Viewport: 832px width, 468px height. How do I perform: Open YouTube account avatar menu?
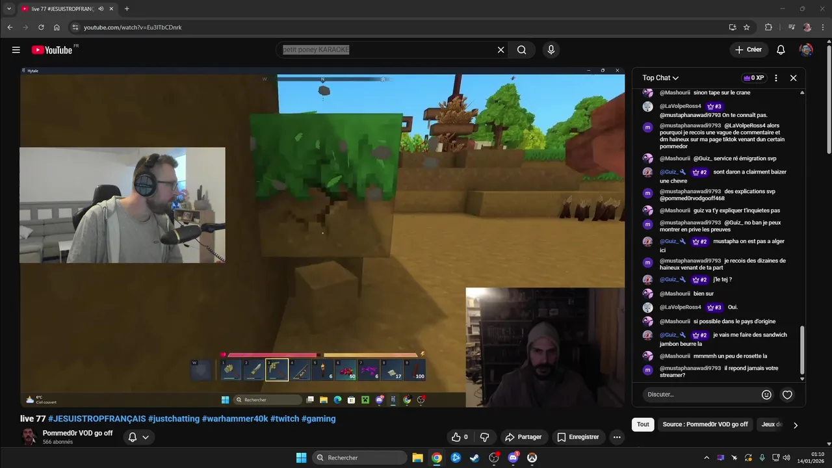806,50
